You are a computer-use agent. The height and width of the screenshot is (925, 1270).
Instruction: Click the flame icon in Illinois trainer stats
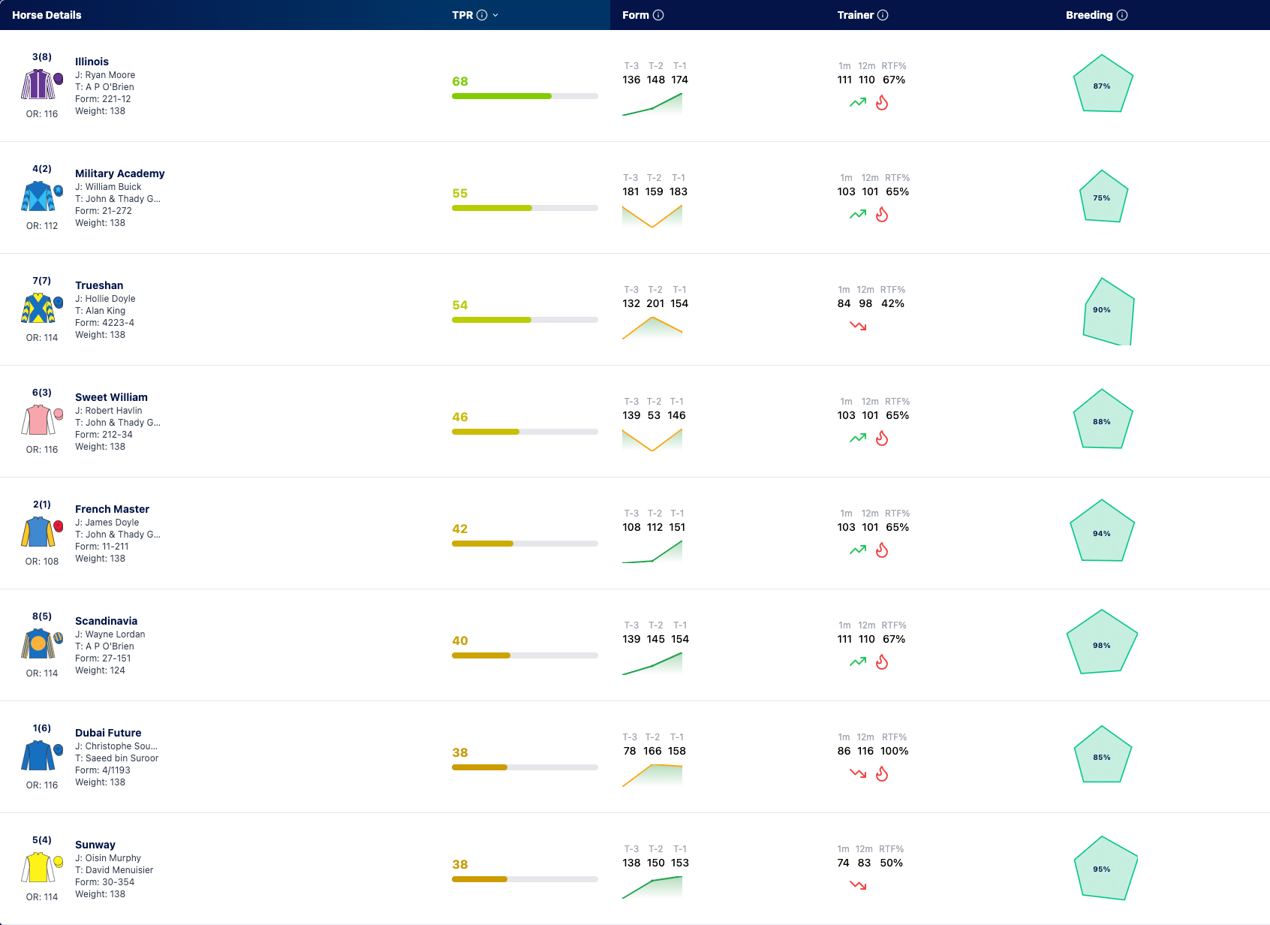[882, 103]
